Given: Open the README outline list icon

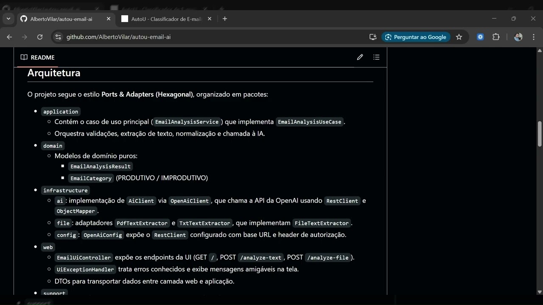Looking at the screenshot, I should click(x=376, y=57).
